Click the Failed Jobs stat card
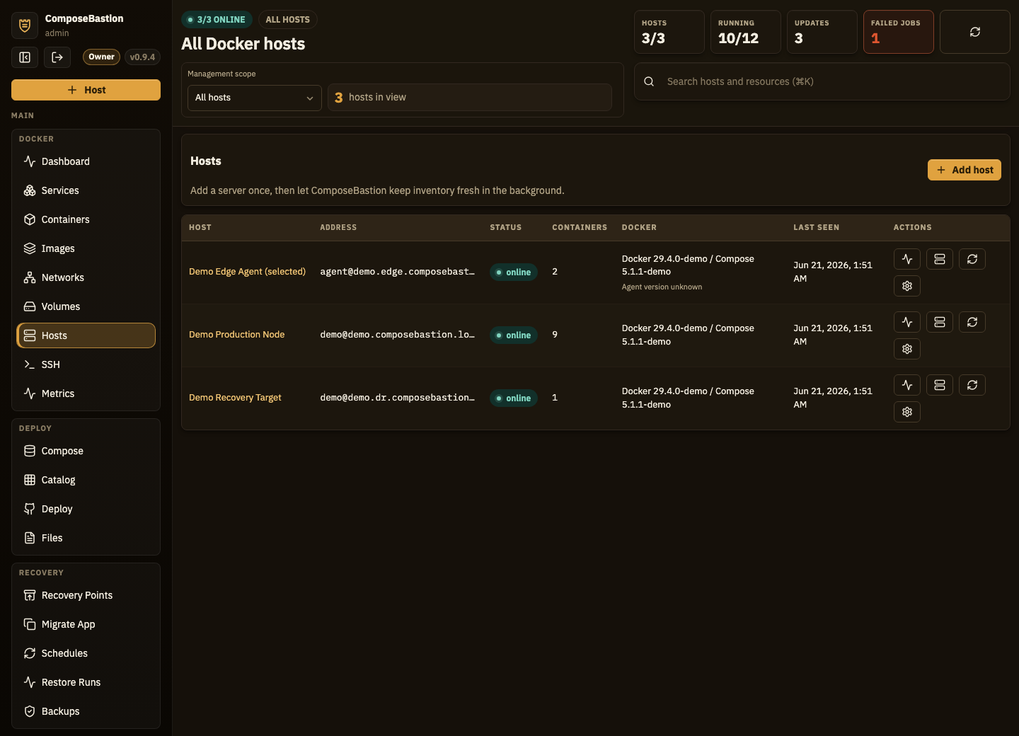 coord(898,32)
